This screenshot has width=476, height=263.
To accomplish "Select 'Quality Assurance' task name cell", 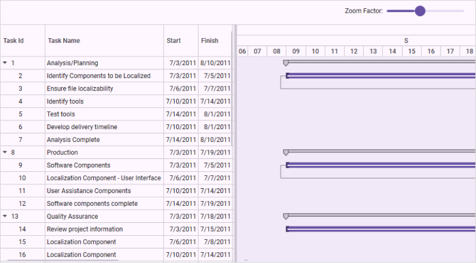I will (104, 216).
